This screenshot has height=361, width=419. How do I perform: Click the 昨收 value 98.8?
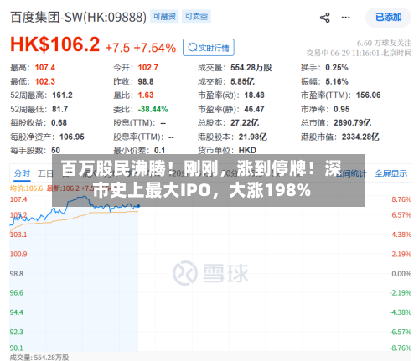[x=146, y=81]
